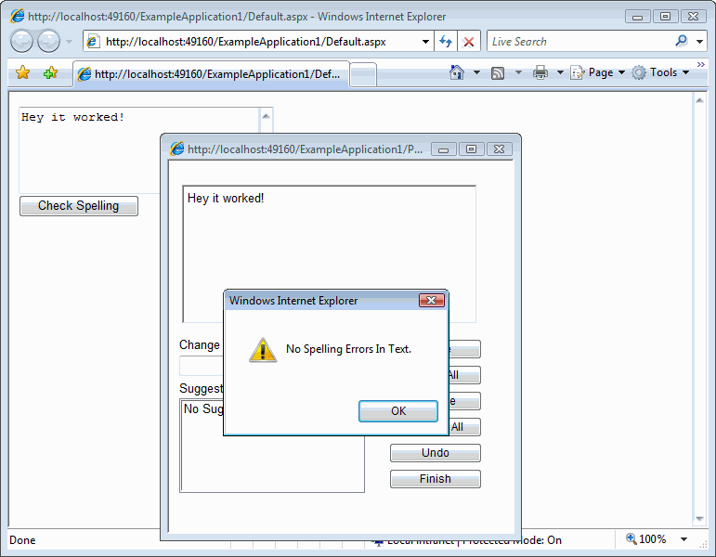Screen dimensions: 716x557
Task: Click the Check Spelling button
Action: click(79, 206)
